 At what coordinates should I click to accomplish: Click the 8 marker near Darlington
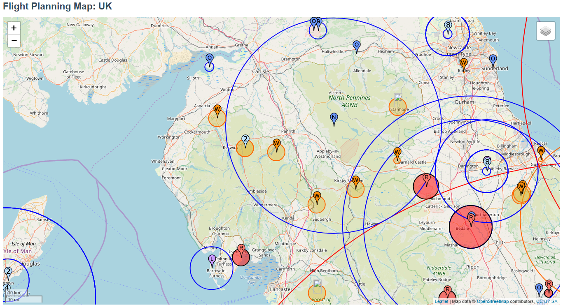(487, 164)
